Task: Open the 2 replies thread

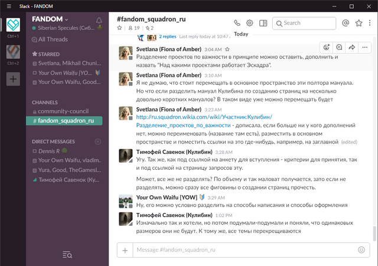Action: point(167,37)
